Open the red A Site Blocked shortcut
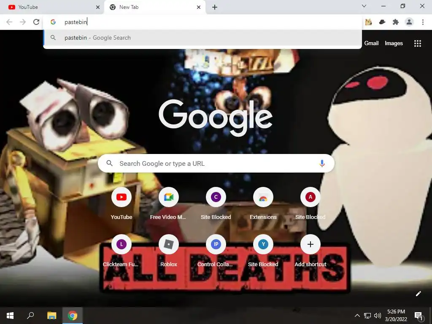The height and width of the screenshot is (324, 432). tap(310, 204)
